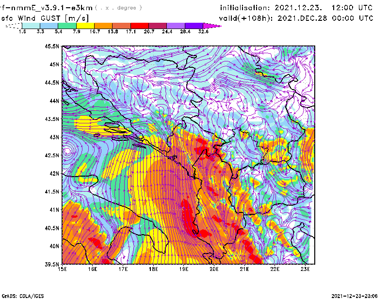Click the "7.9" legend value
Screen dimensions: 388x299
pos(77,31)
